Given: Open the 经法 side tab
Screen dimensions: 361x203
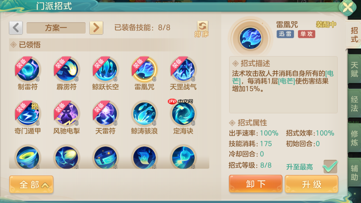Looking at the screenshot, I should (354, 104).
